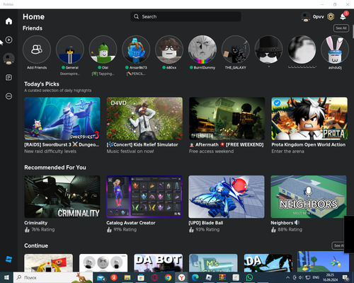Open the More options ellipsis in sidebar
Screen dimensions: 354x283
pos(8,96)
